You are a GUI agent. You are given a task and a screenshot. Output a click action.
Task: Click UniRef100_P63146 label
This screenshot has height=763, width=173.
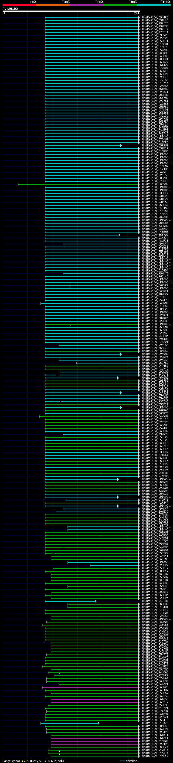tap(155, 276)
